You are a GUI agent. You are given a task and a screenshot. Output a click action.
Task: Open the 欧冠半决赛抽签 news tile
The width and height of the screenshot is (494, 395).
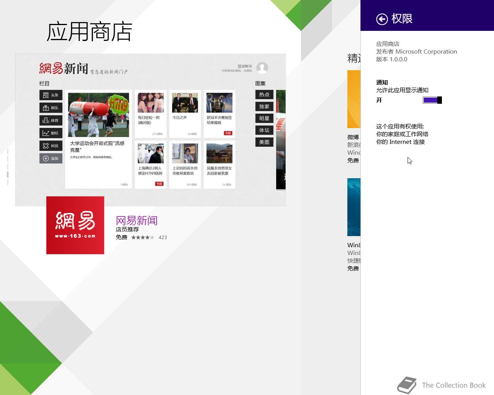click(219, 114)
